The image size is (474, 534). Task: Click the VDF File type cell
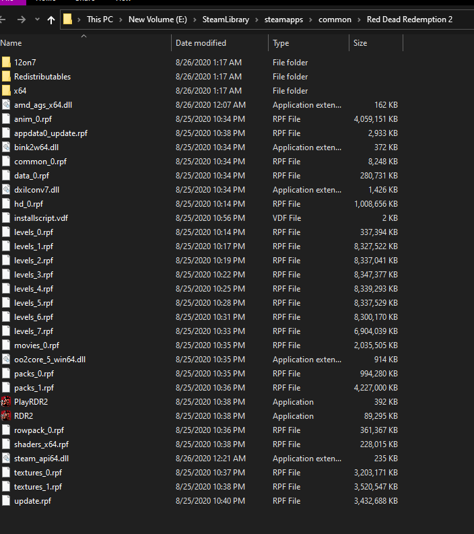pos(287,218)
